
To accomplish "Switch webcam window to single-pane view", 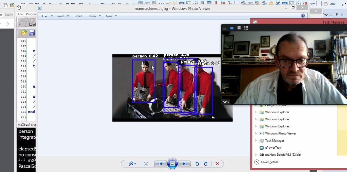I will tap(232, 28).
